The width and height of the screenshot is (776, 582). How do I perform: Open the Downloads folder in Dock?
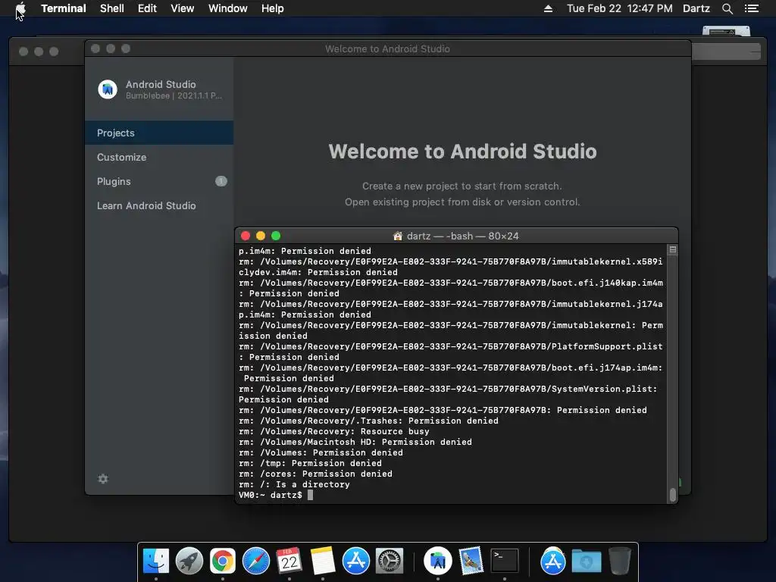click(587, 561)
